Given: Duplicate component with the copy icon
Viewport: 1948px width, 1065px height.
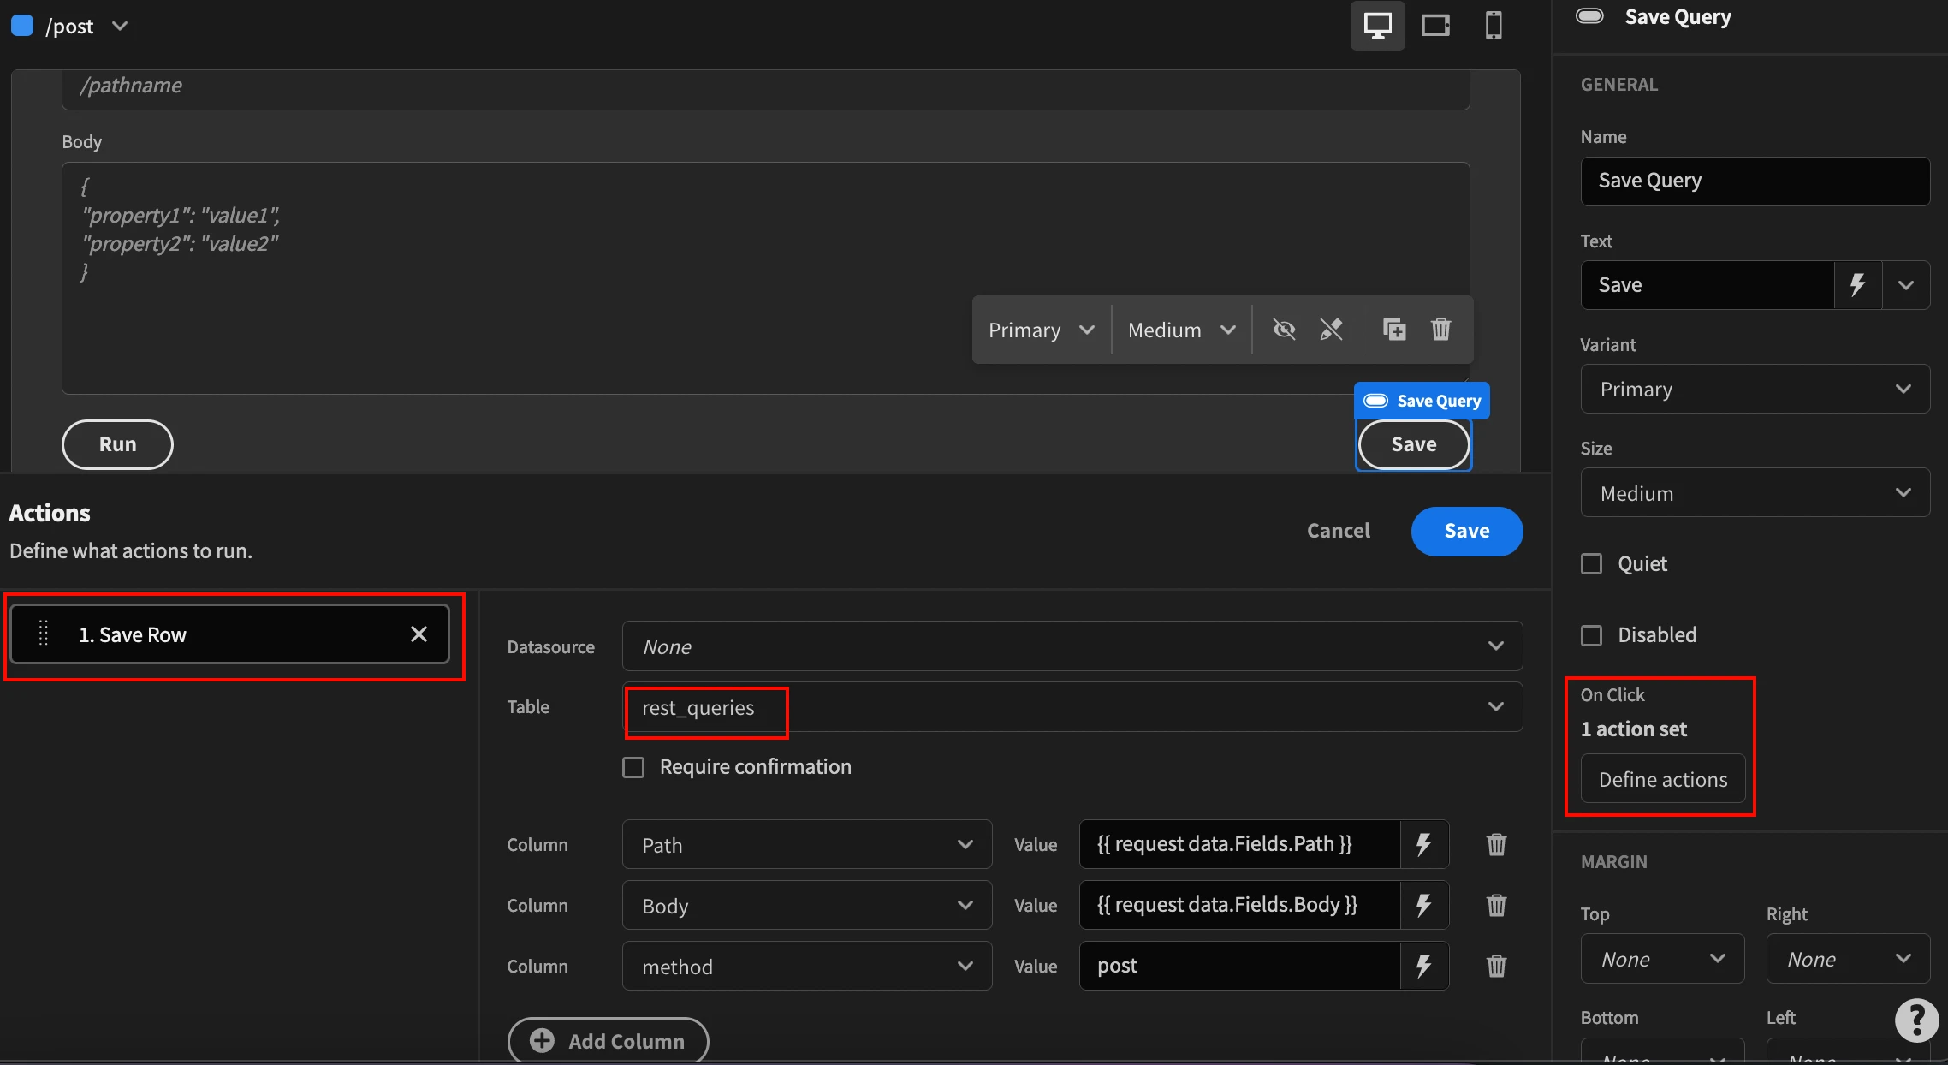Looking at the screenshot, I should (1394, 330).
